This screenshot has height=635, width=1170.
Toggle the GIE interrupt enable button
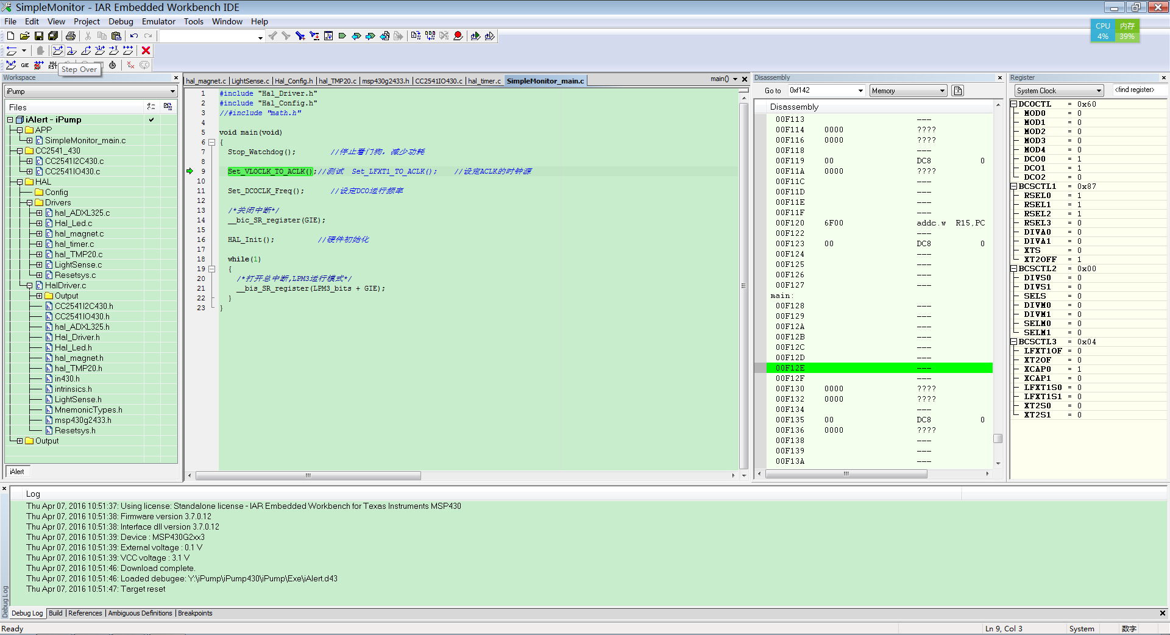pos(25,65)
